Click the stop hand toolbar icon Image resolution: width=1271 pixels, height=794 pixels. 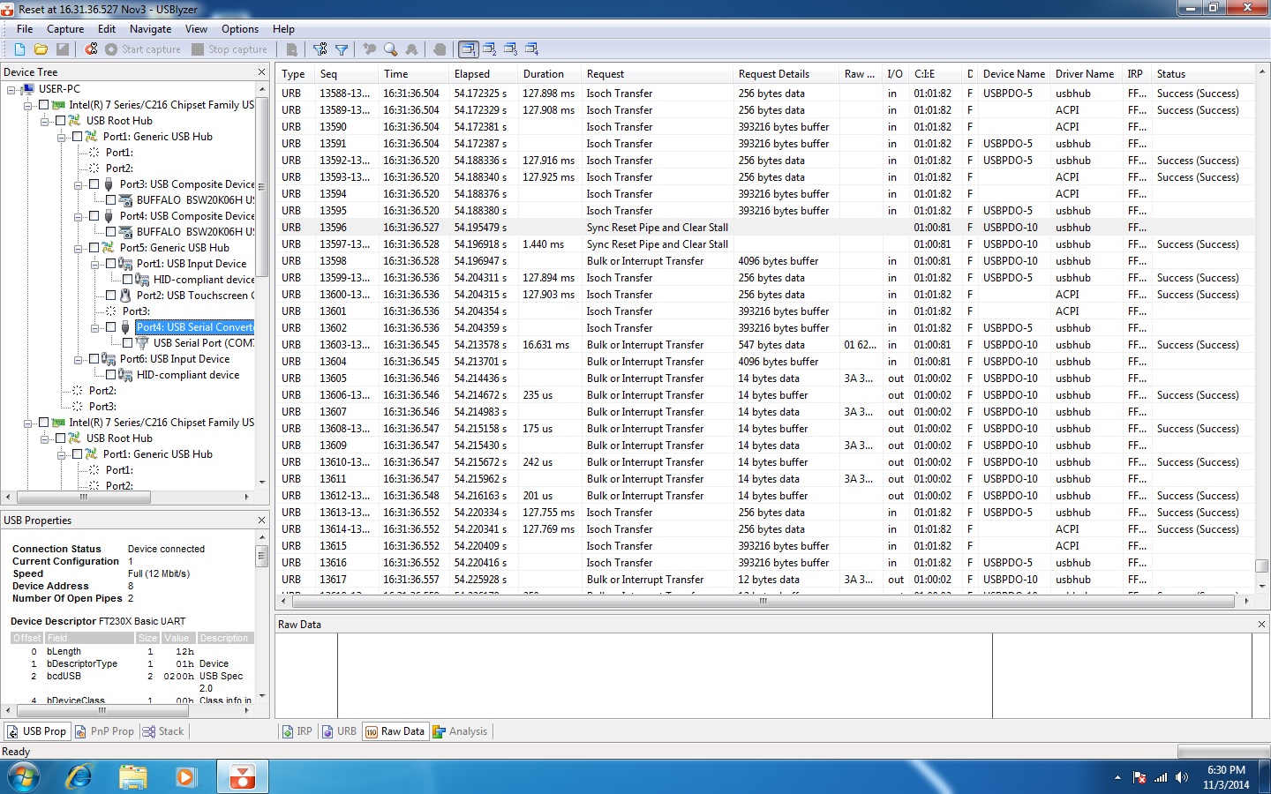coord(440,49)
